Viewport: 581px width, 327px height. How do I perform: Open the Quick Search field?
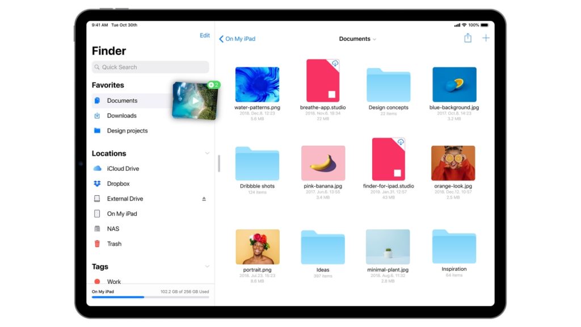tap(150, 67)
